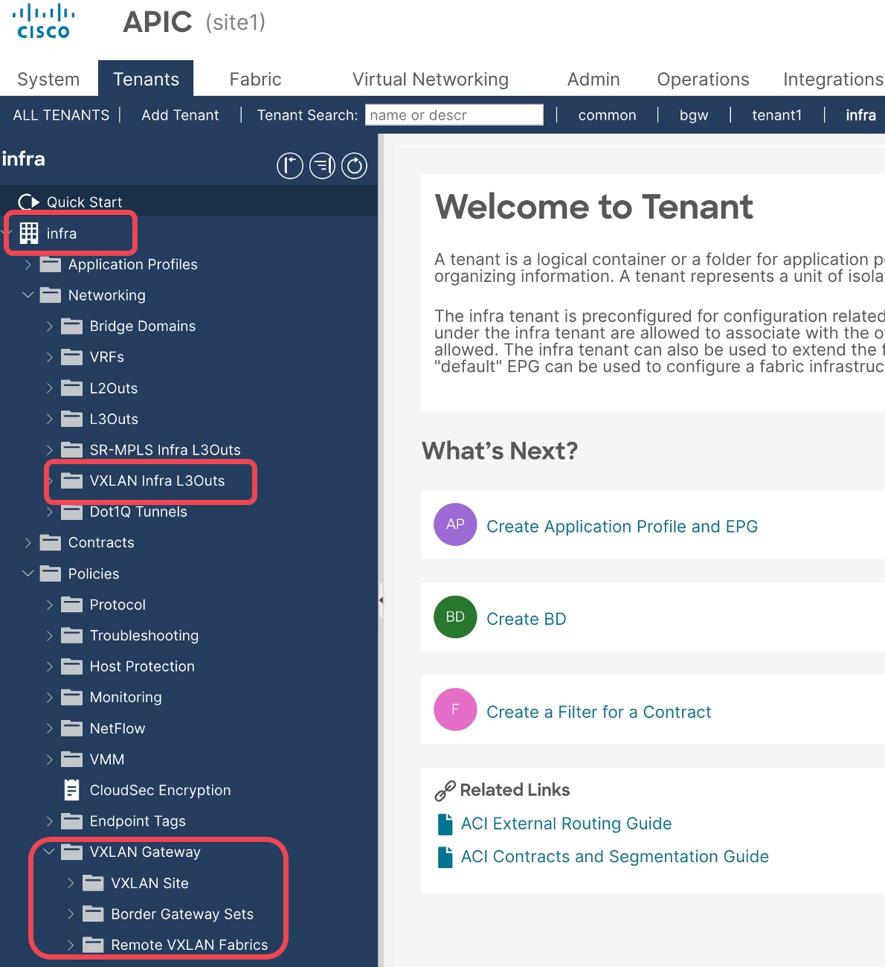Viewport: 885px width, 967px height.
Task: Click ALL TENANTS in submenu
Action: (x=61, y=115)
